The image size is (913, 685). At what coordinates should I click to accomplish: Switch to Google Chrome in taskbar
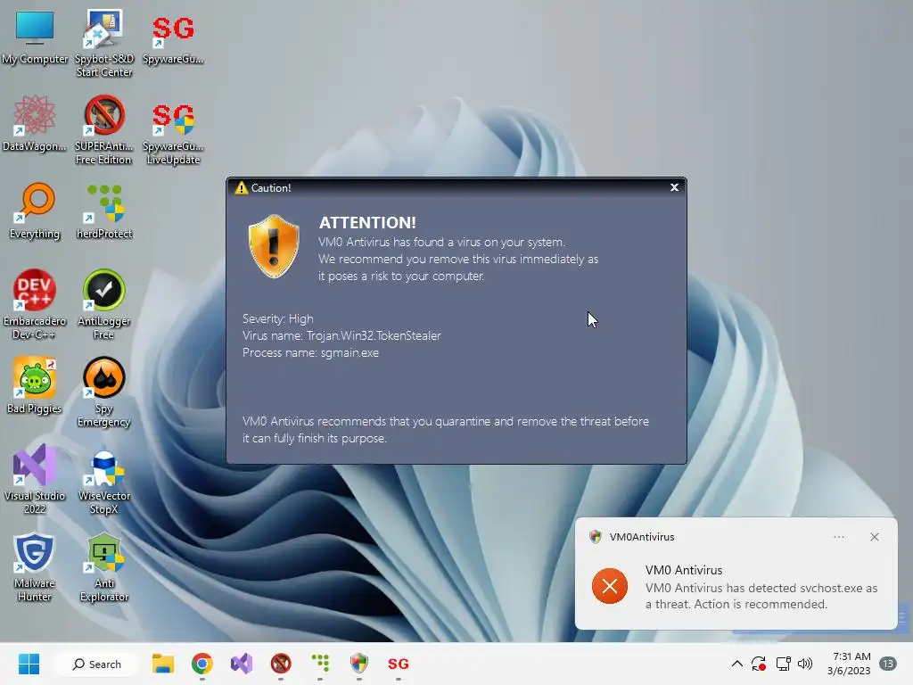coord(202,664)
